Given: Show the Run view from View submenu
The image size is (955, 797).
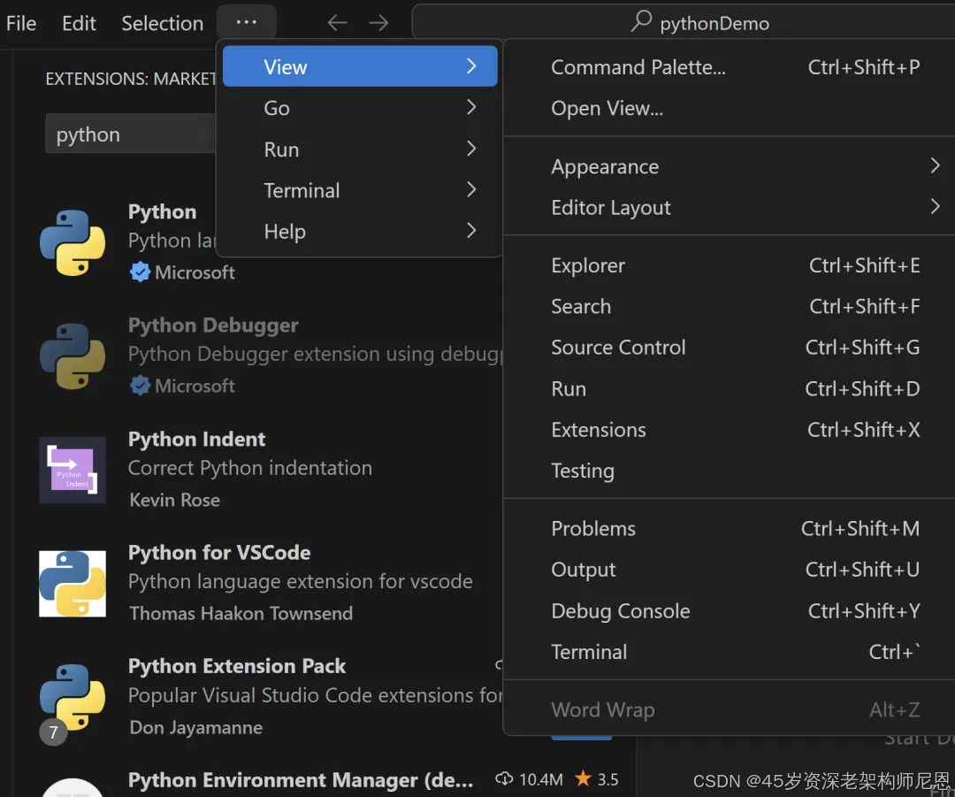Looking at the screenshot, I should pos(731,388).
